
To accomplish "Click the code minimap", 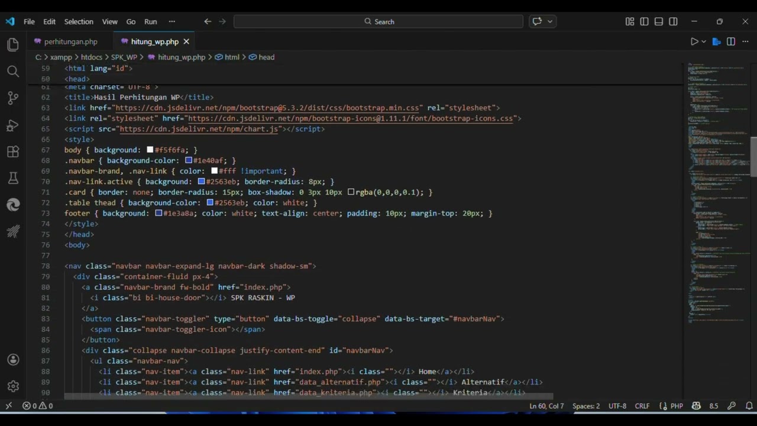I will [717, 192].
